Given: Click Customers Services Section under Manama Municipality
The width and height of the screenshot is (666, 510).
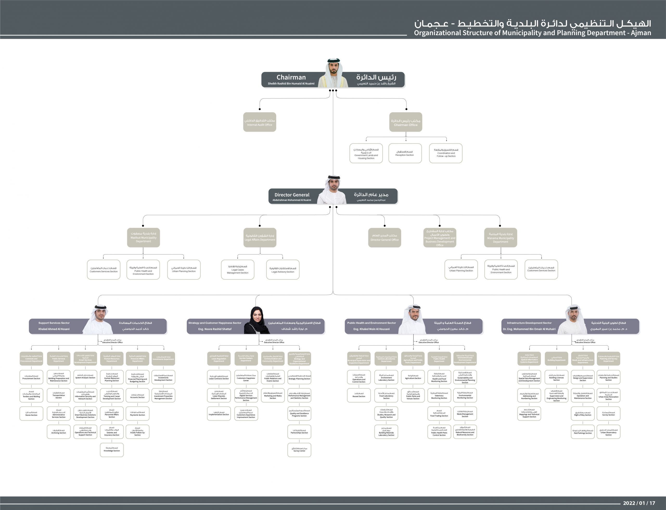Looking at the screenshot, I should point(541,269).
